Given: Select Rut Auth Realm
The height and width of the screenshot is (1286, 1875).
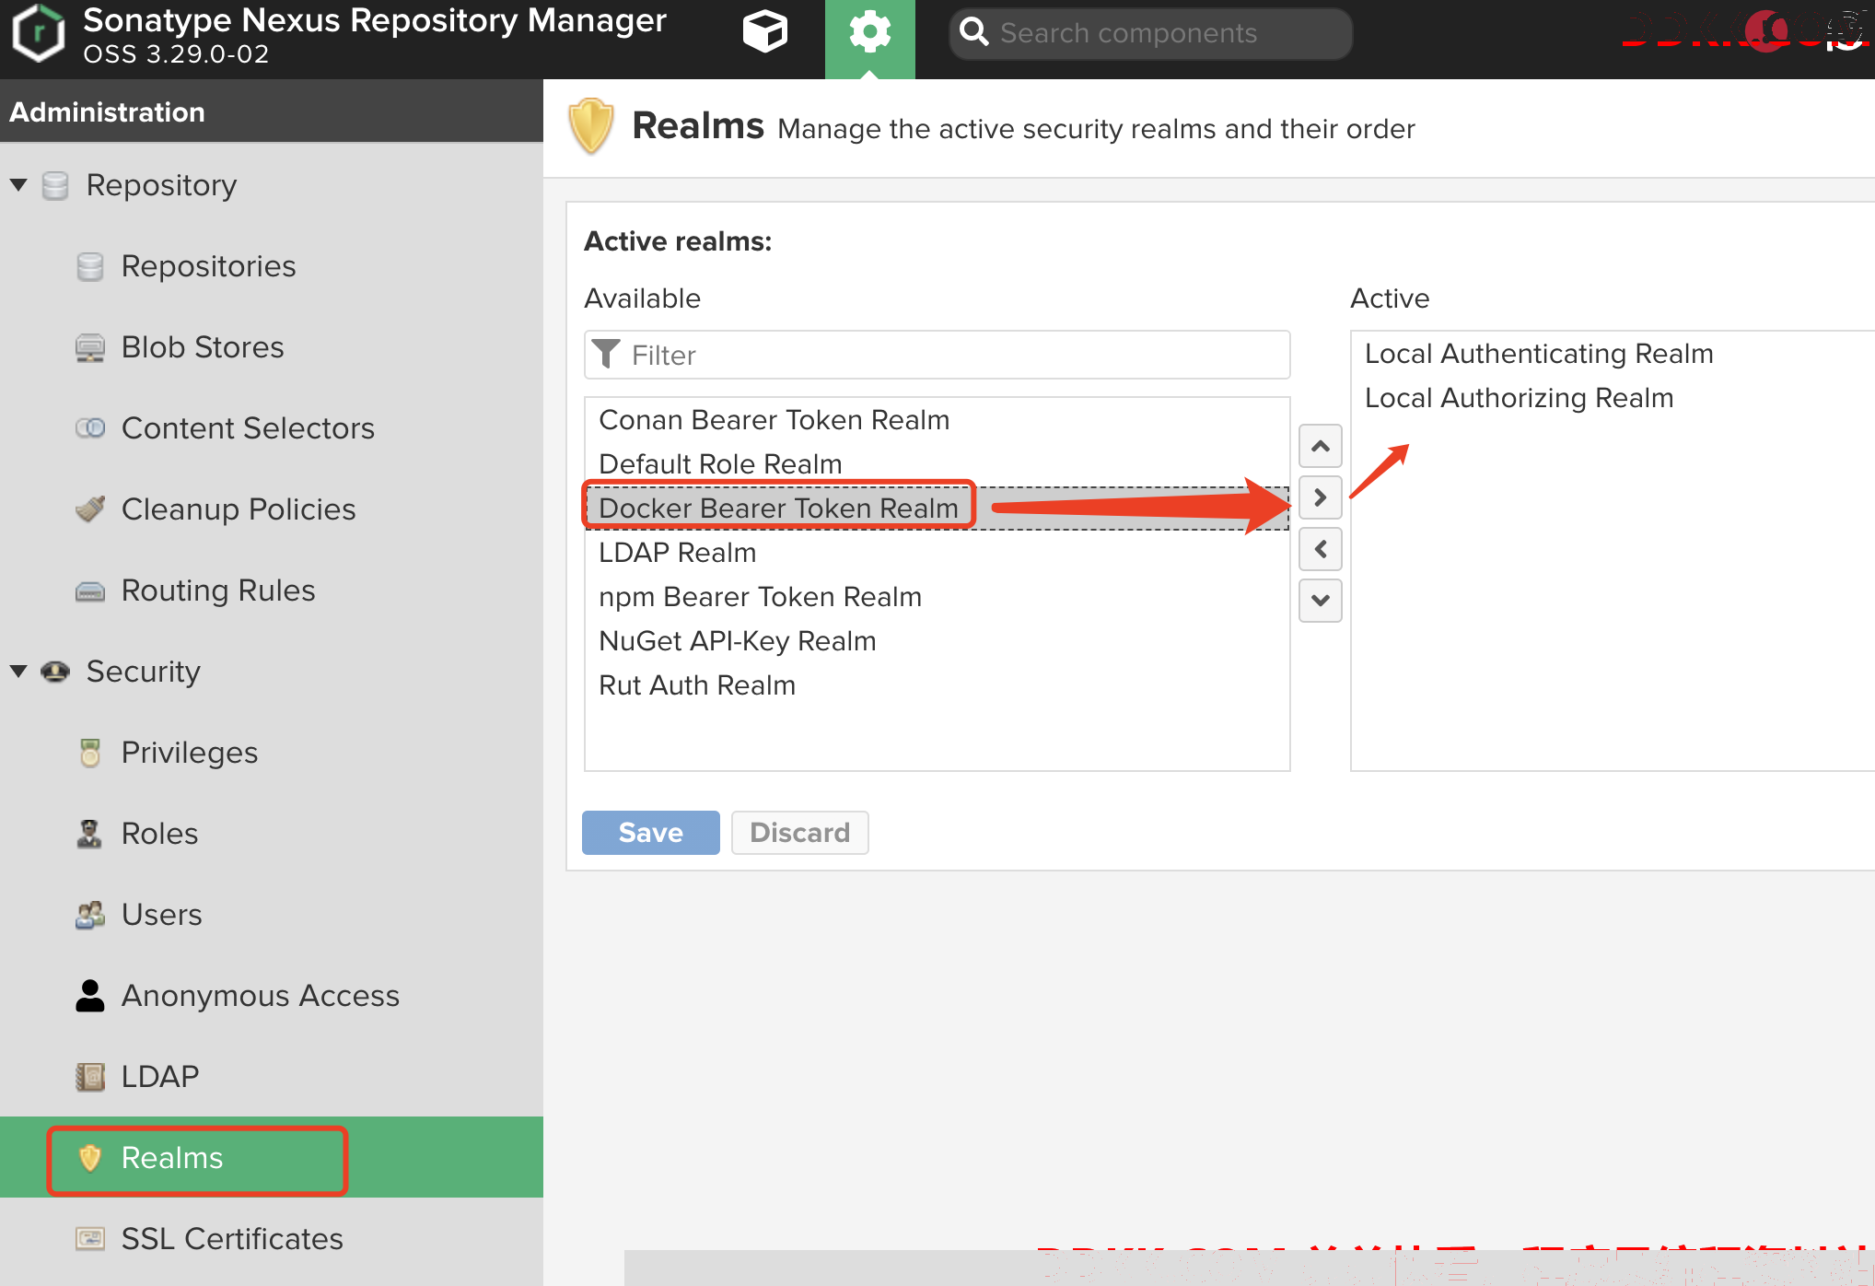Looking at the screenshot, I should pos(937,685).
